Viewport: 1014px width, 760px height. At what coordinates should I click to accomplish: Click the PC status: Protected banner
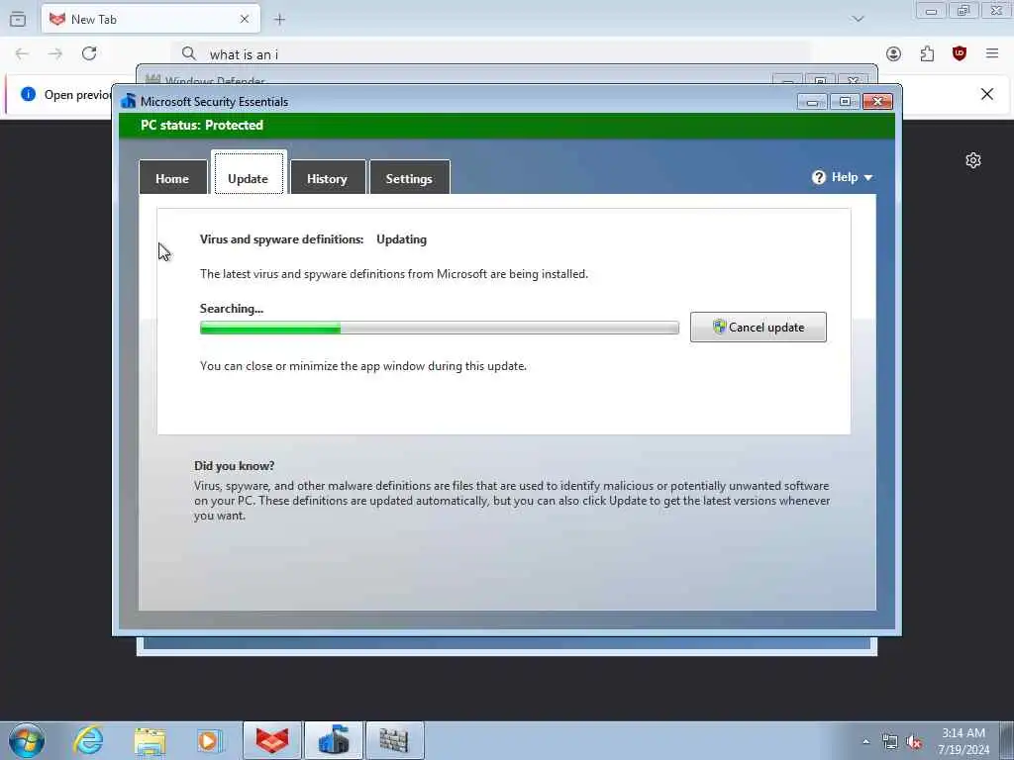(507, 126)
